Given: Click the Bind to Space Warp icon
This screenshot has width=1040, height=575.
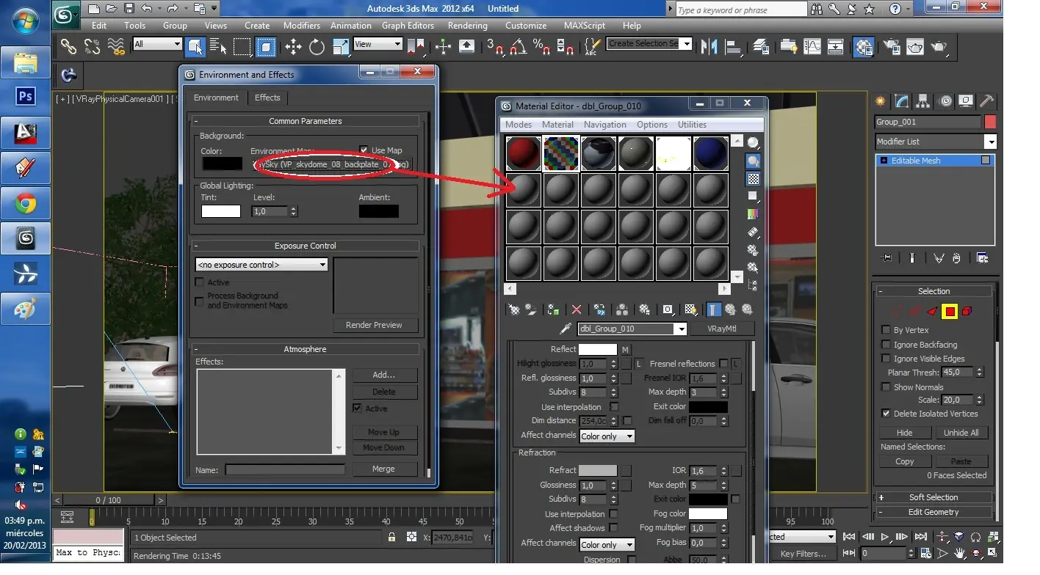Looking at the screenshot, I should click(x=116, y=47).
